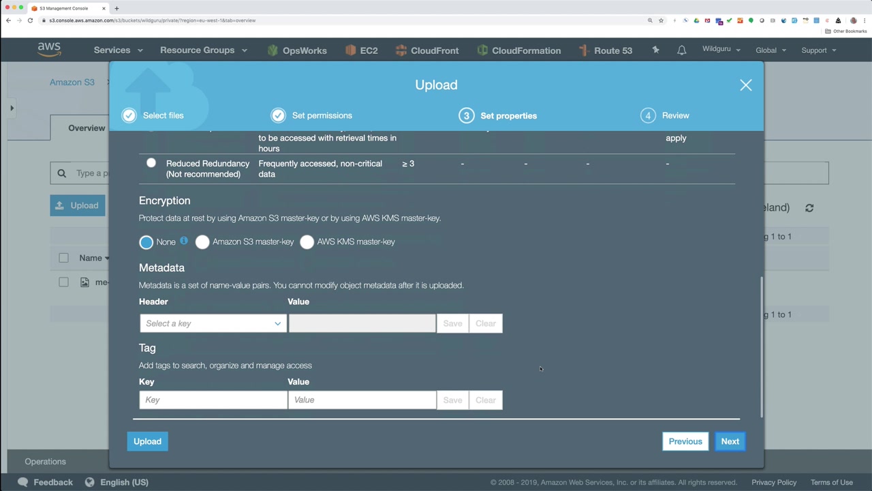Open the Support dropdown
The image size is (872, 491).
coord(819,50)
